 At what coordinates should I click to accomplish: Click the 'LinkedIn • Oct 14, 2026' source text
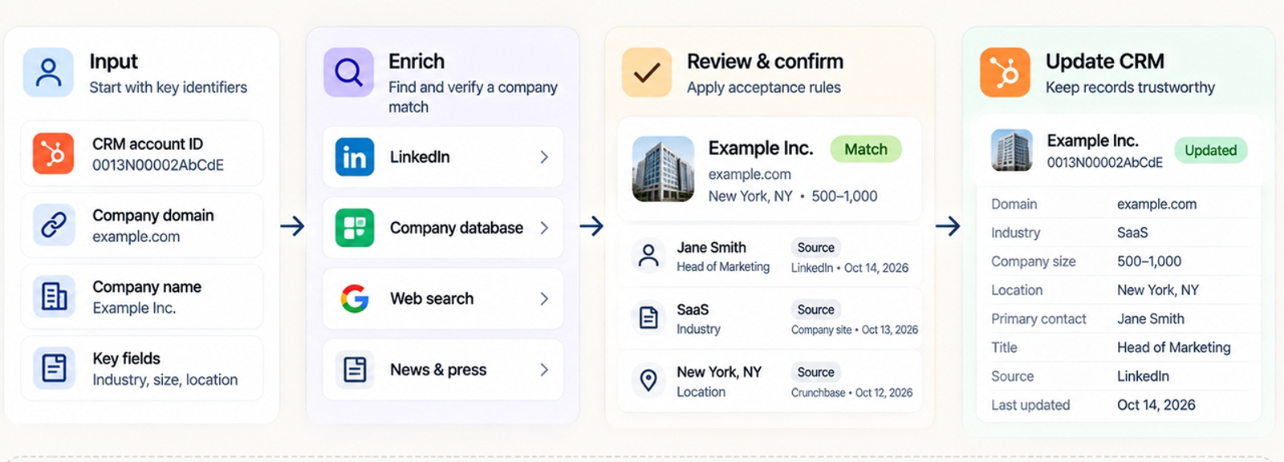(x=850, y=268)
